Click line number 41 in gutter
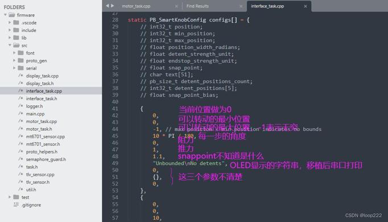The height and width of the screenshot is (222, 388). (x=115, y=109)
